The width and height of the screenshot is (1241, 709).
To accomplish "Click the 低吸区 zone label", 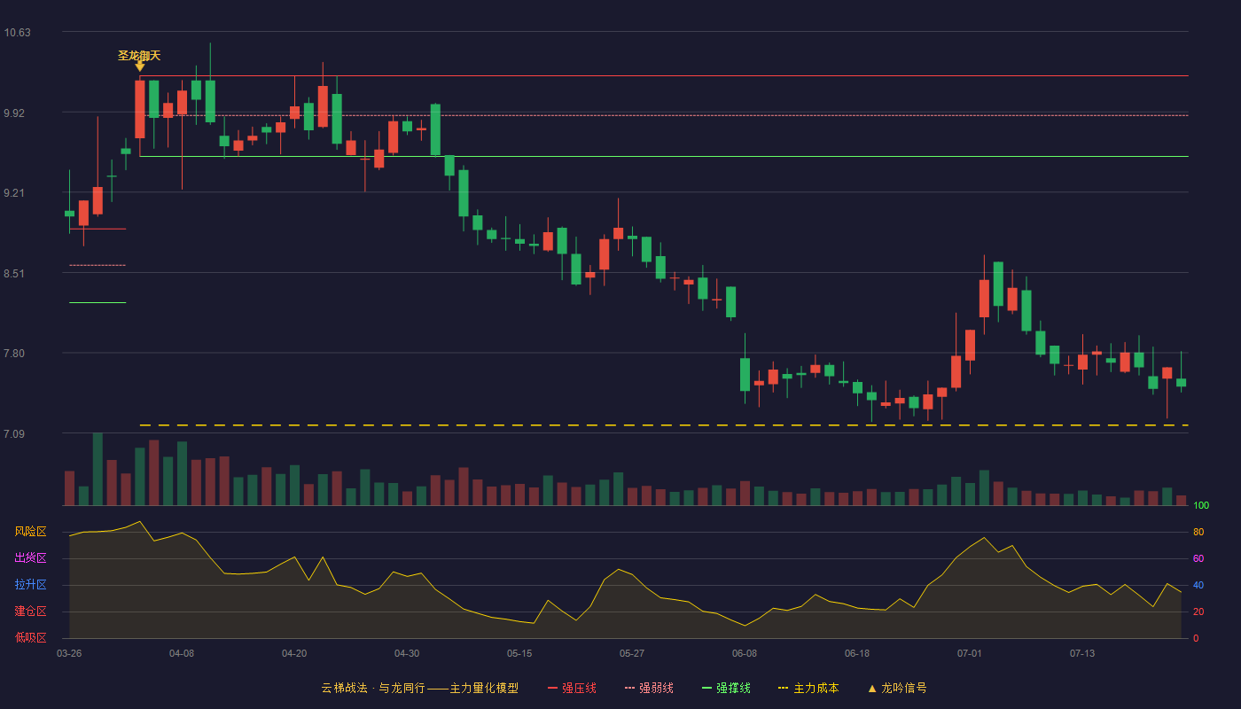I will (30, 638).
